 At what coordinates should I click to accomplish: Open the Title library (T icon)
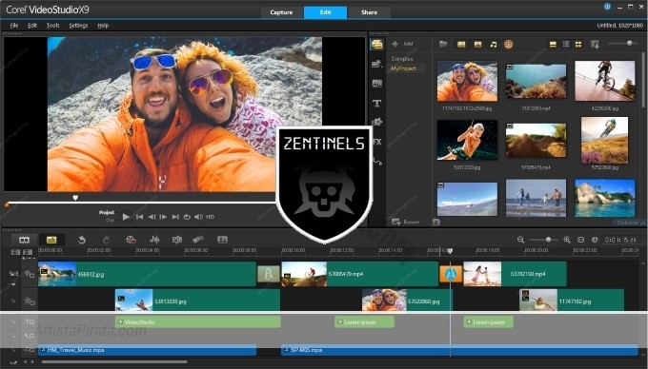click(x=376, y=103)
